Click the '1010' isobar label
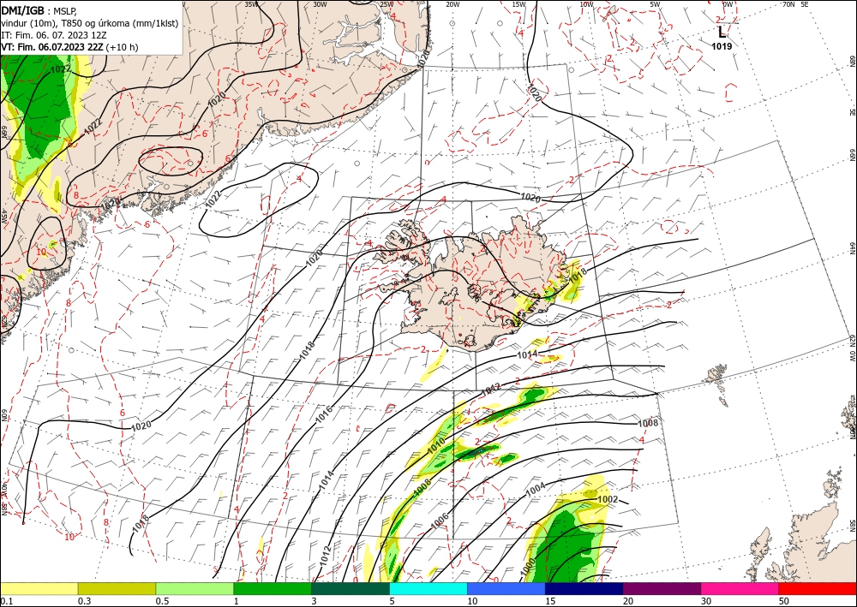857x607 pixels. pyautogui.click(x=436, y=447)
